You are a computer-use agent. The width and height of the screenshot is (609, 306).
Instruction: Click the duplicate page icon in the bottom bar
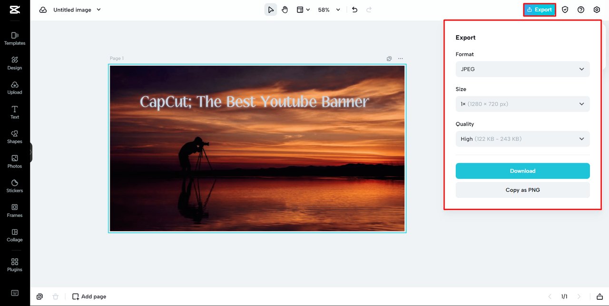[39, 296]
